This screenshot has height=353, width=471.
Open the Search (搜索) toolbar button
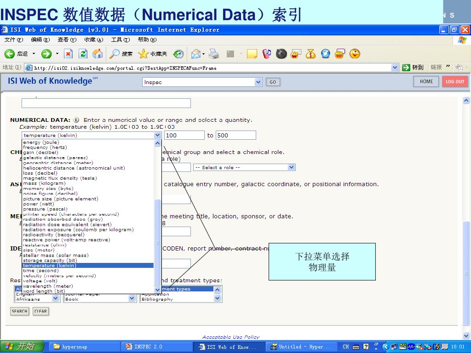121,54
